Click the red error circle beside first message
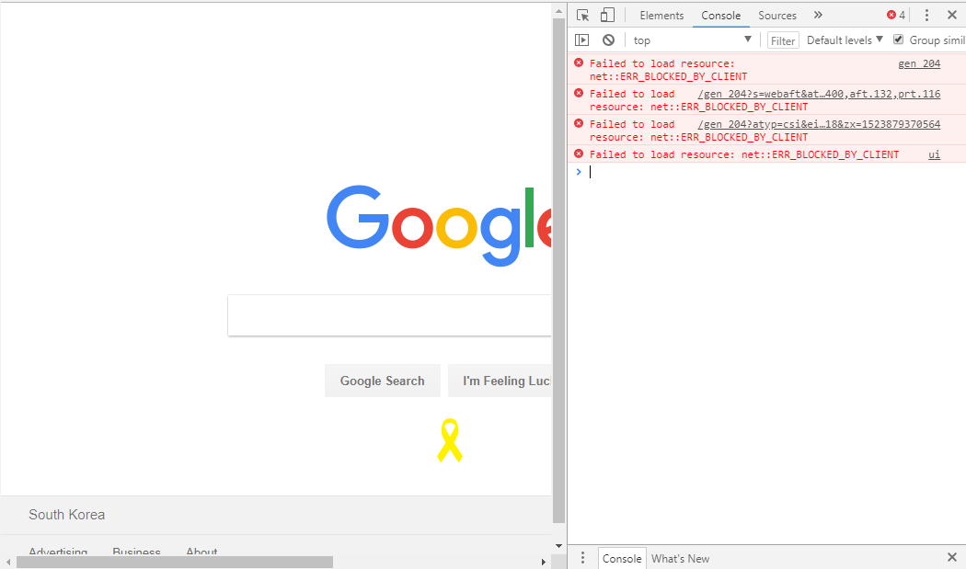This screenshot has width=966, height=569. 578,63
